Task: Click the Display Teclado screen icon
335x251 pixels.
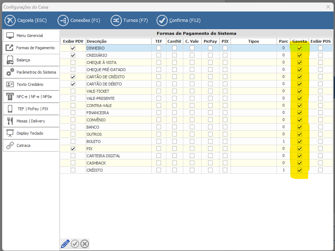Action: point(10,133)
